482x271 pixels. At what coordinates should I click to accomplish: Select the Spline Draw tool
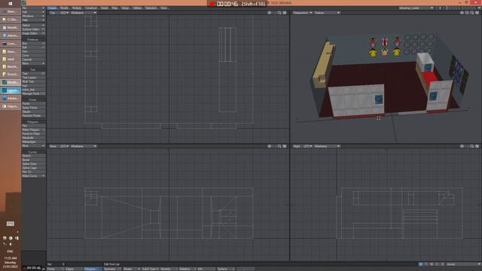click(x=33, y=164)
